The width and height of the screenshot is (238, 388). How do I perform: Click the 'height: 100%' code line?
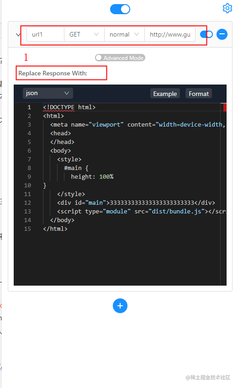tap(92, 176)
